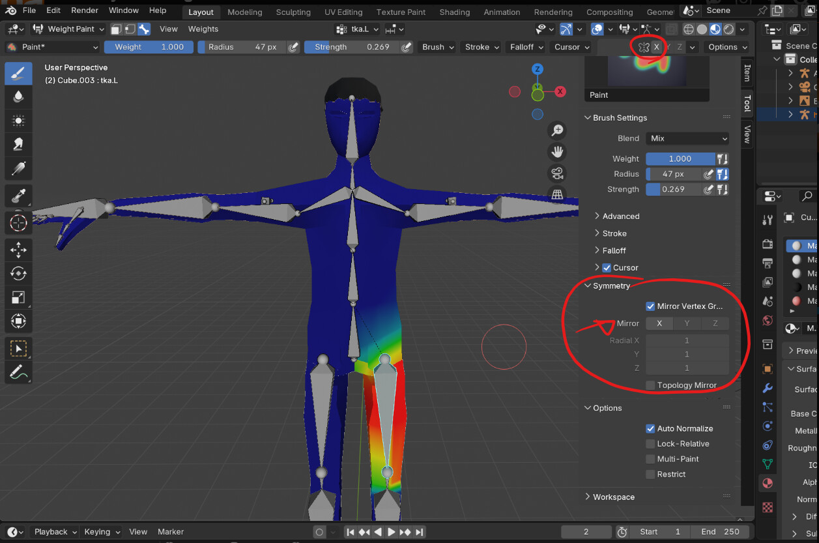Choose the Select Box tool

click(19, 349)
